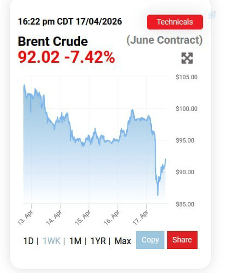Click the $100.00 price axis label
Image resolution: width=227 pixels, height=273 pixels.
pyautogui.click(x=187, y=109)
